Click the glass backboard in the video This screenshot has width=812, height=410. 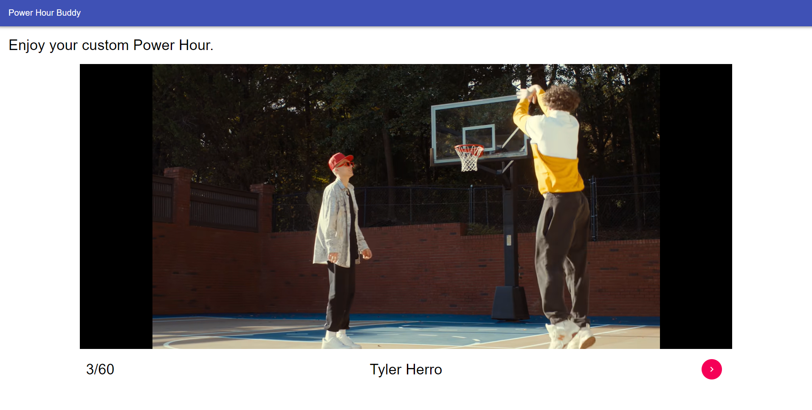coord(478,129)
